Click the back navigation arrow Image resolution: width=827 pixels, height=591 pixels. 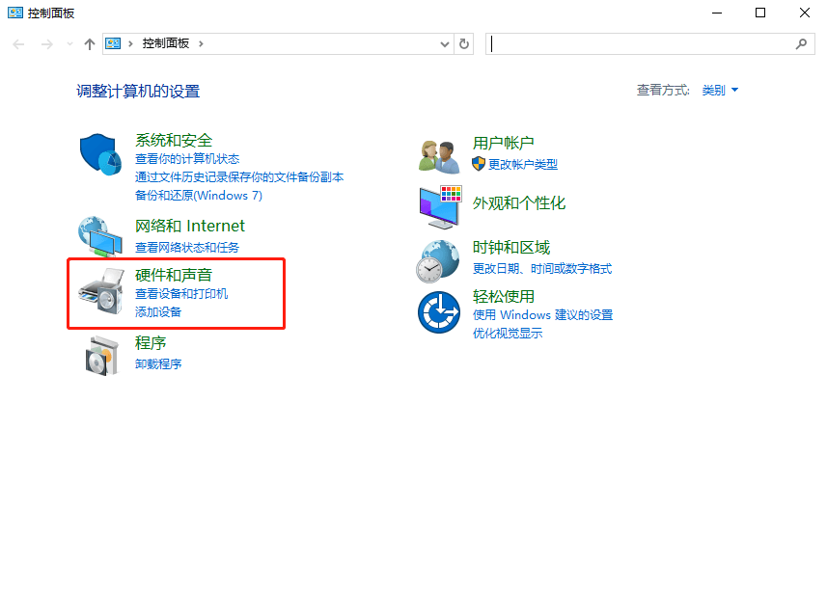pyautogui.click(x=17, y=43)
